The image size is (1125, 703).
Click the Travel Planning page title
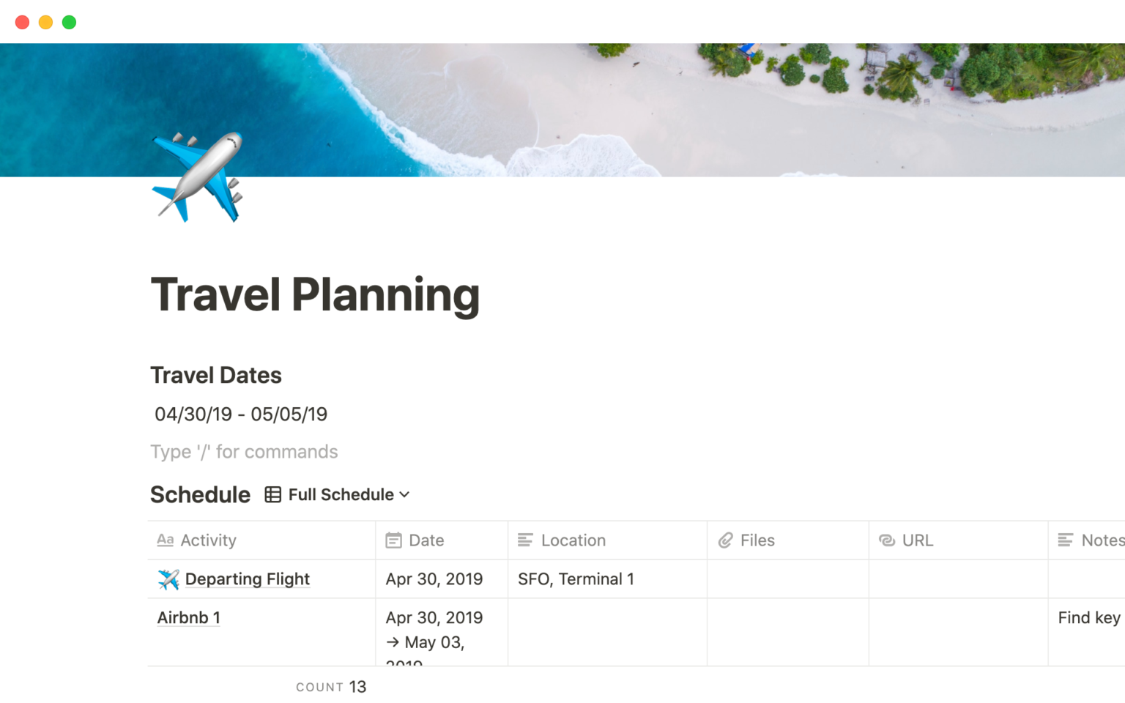[x=315, y=295]
